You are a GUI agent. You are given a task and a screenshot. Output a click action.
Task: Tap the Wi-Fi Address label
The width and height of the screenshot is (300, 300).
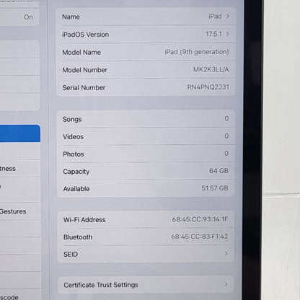point(84,220)
